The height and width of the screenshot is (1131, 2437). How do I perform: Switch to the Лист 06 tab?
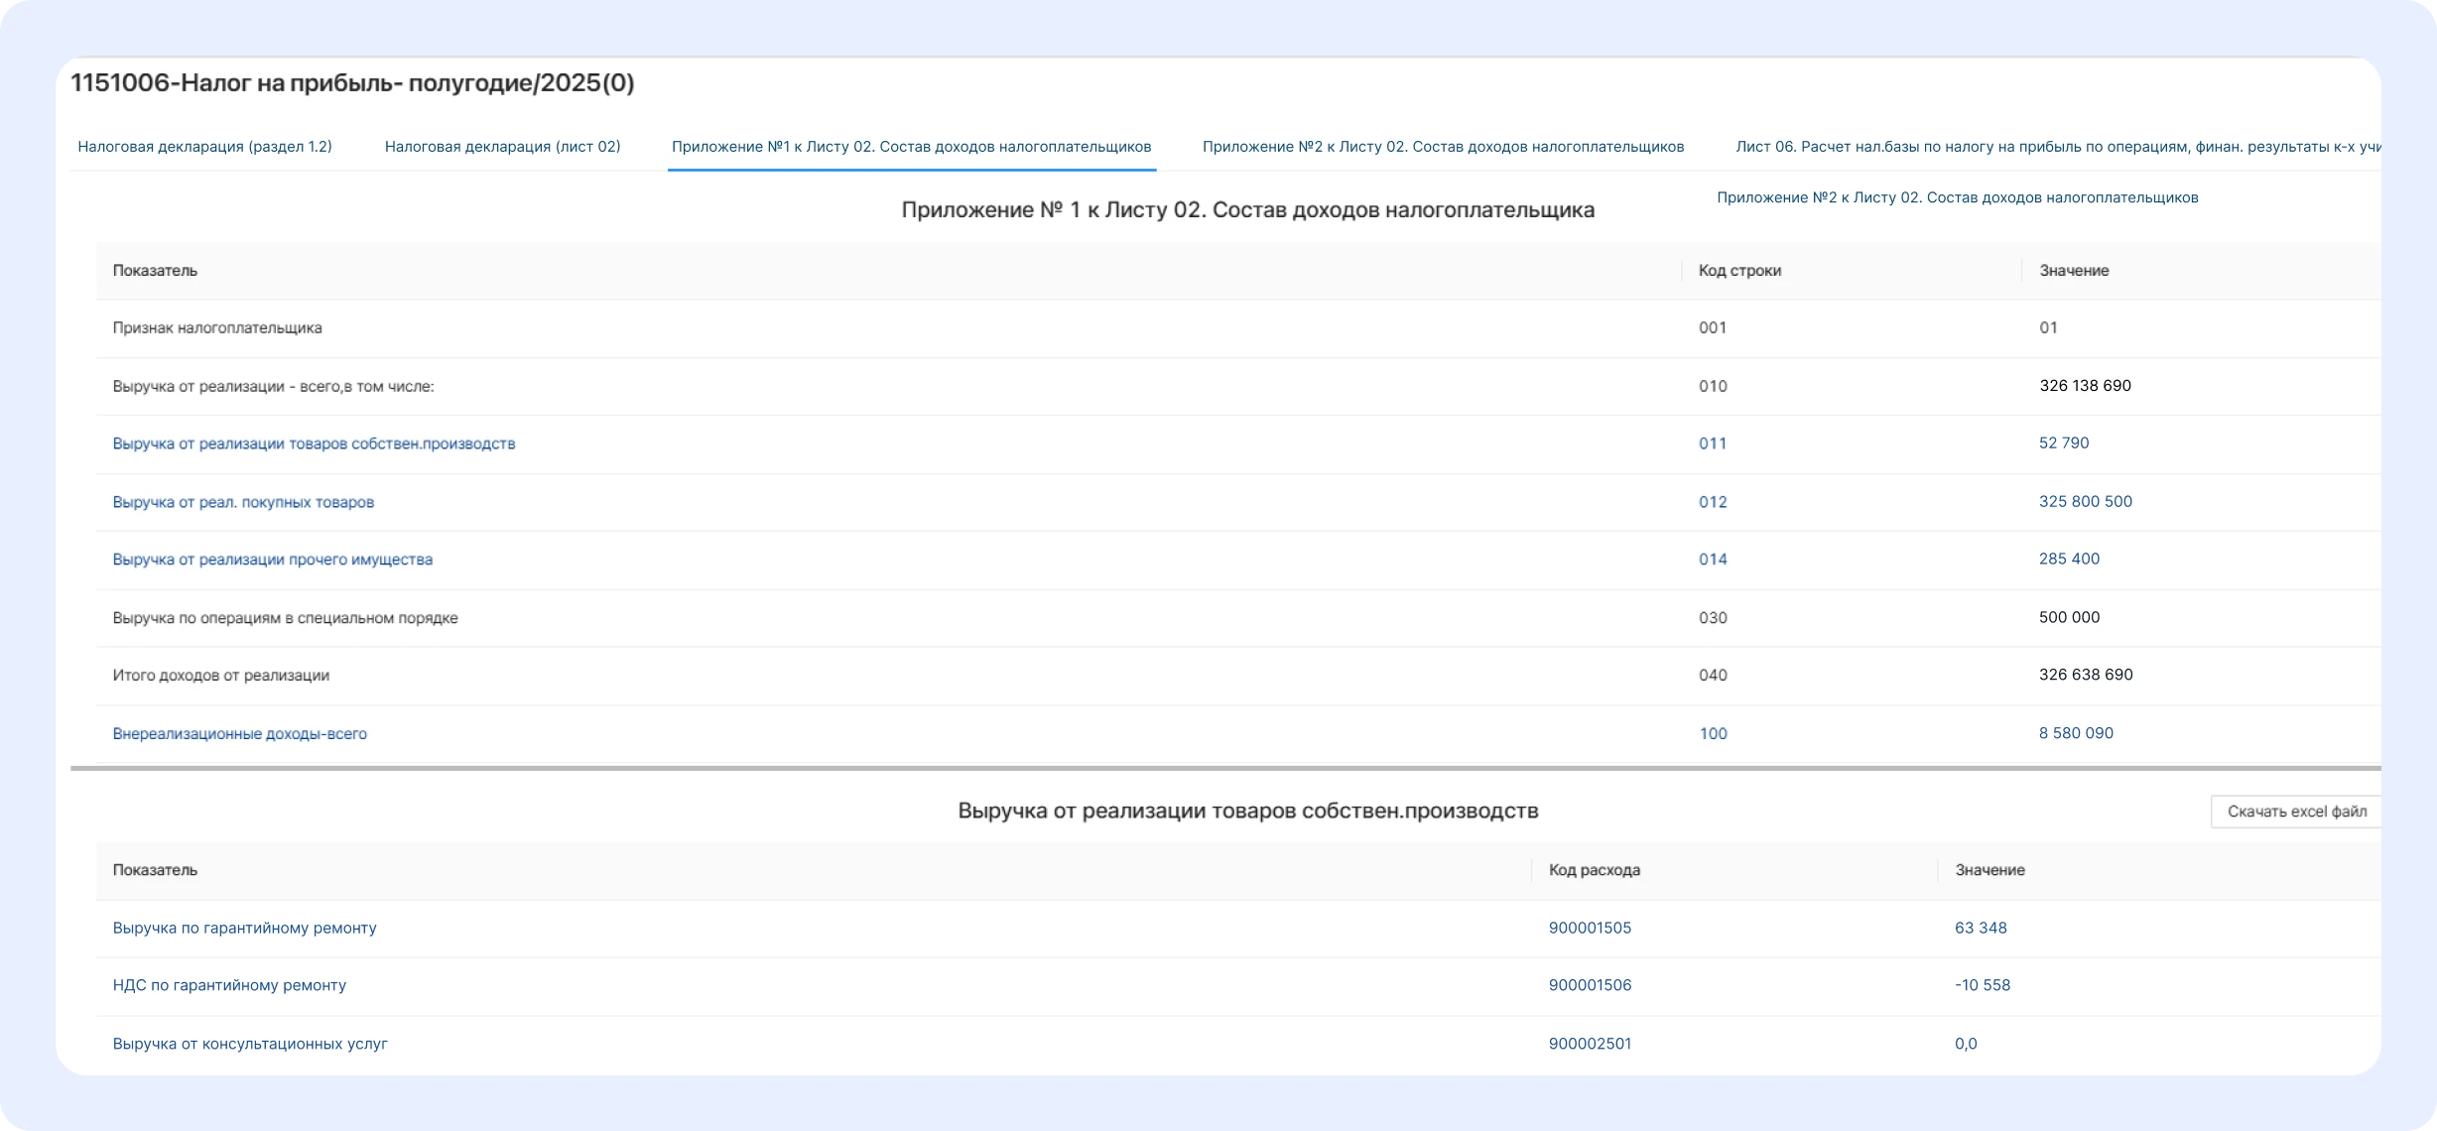click(x=2056, y=147)
